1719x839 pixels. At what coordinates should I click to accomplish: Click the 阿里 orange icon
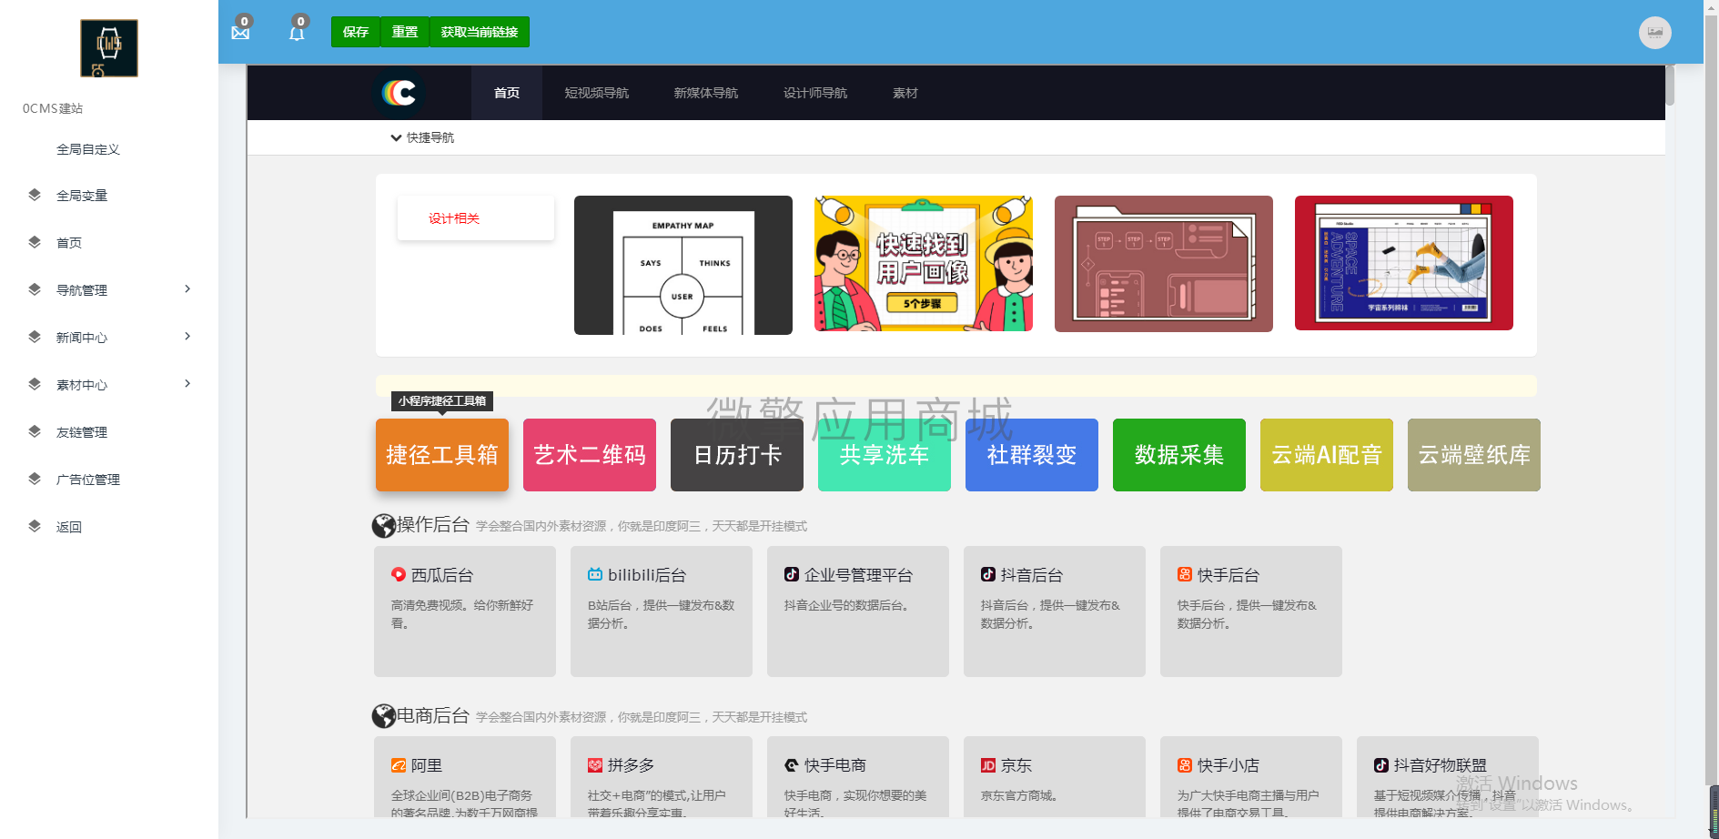click(399, 765)
